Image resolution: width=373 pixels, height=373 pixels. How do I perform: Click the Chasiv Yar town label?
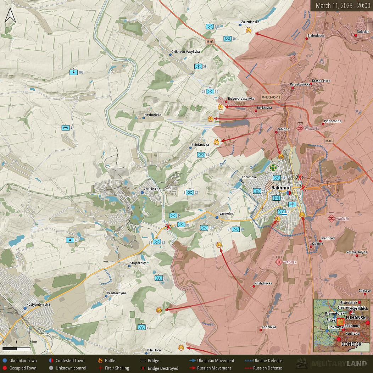pyautogui.click(x=152, y=189)
